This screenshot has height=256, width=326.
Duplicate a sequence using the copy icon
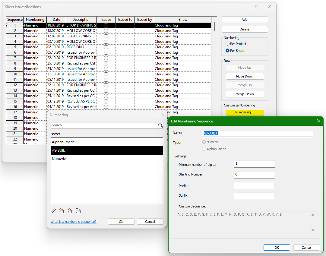click(x=78, y=211)
